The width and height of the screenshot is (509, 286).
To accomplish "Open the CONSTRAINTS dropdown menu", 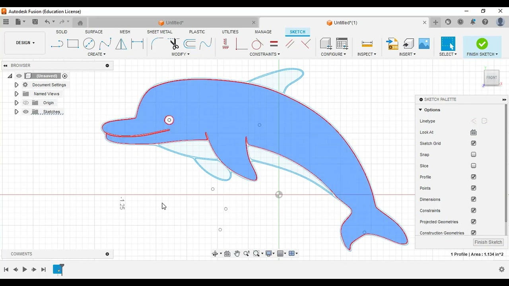I will coord(265,54).
